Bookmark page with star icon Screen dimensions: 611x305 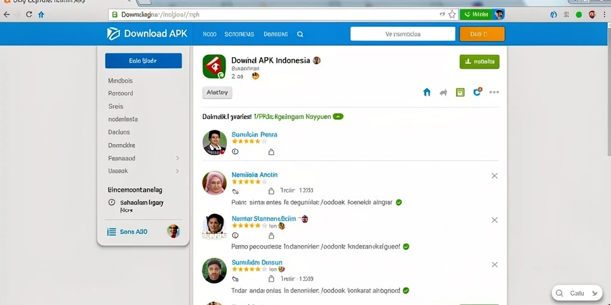tap(452, 15)
